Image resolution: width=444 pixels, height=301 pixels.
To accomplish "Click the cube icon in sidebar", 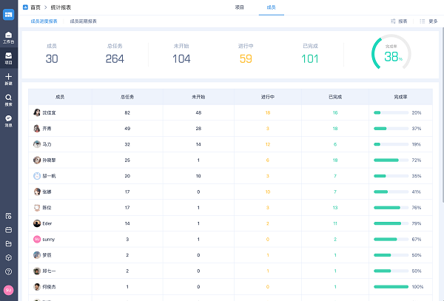I will coord(8,257).
